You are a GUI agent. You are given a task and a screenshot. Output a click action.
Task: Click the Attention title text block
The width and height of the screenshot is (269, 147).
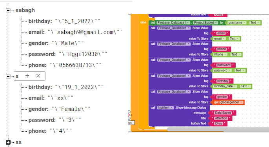221,118
